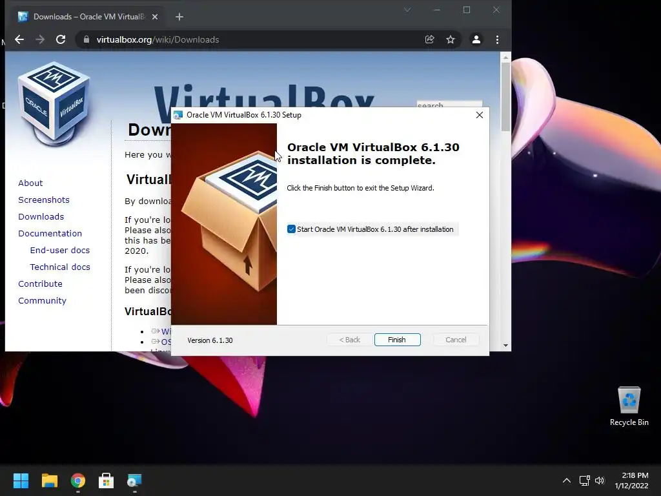Click the VirtualBox installer taskbar icon
Viewport: 661px width, 496px height.
click(134, 480)
